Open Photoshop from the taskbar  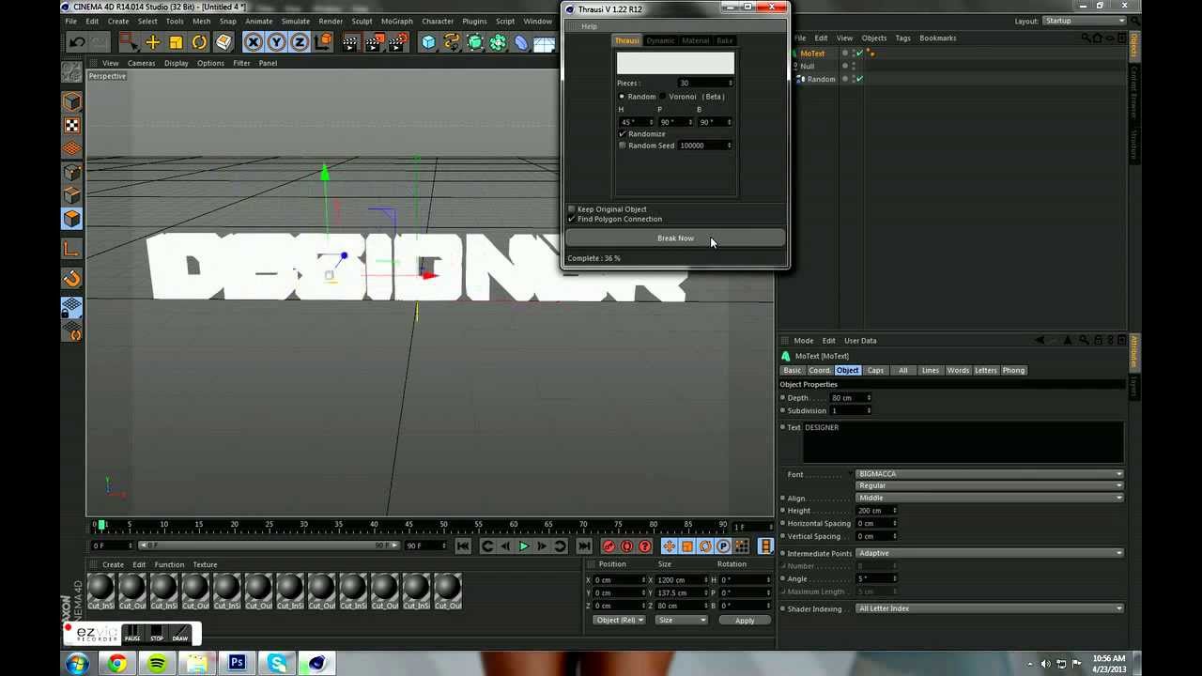237,663
